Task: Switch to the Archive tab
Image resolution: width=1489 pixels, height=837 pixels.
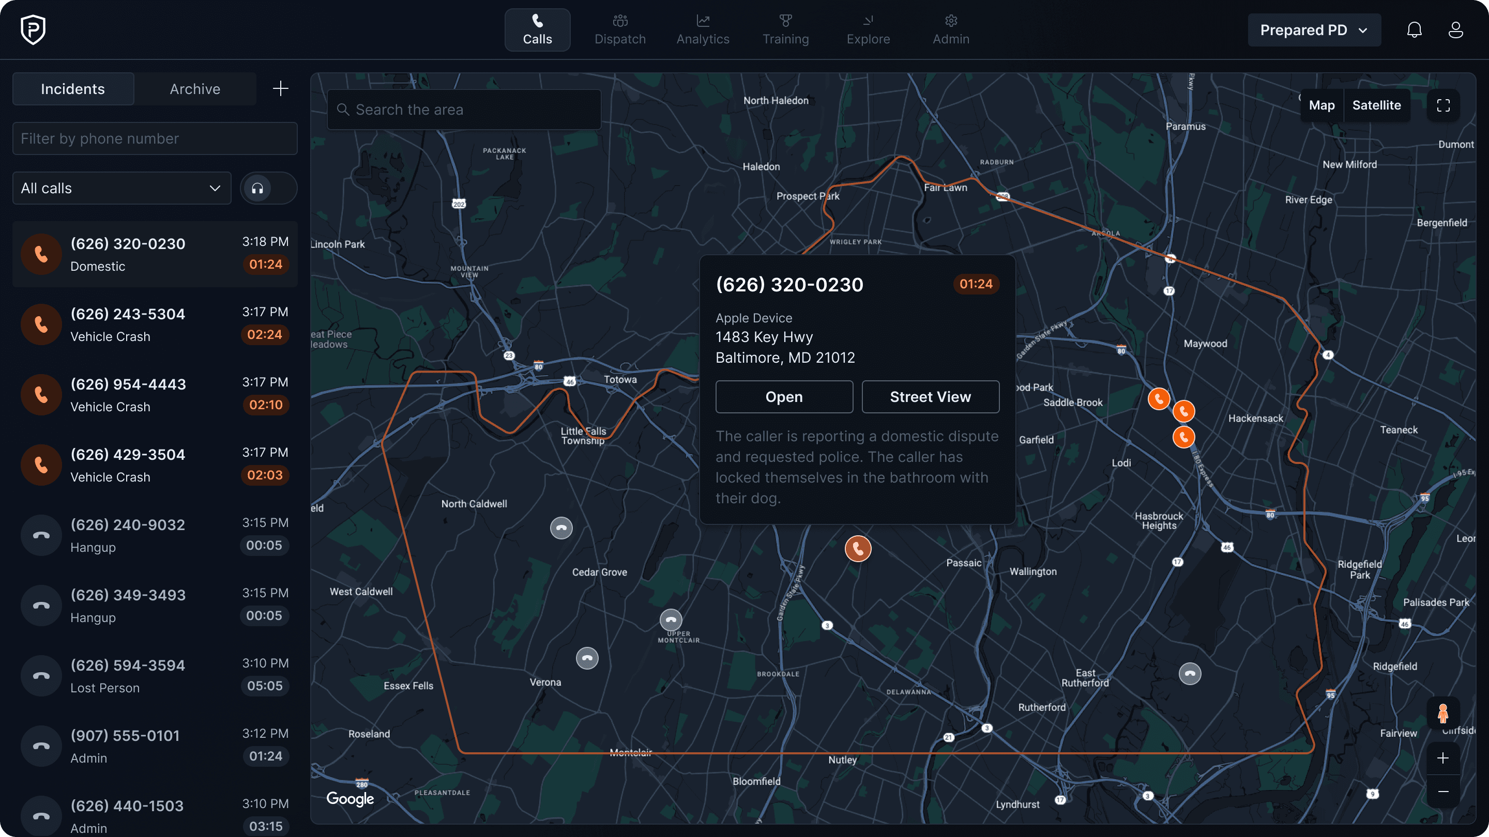Action: [x=195, y=89]
